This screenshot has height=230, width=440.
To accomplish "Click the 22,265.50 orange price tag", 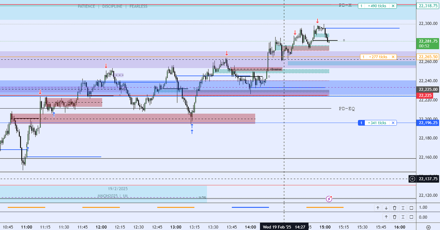I will 428,57.
